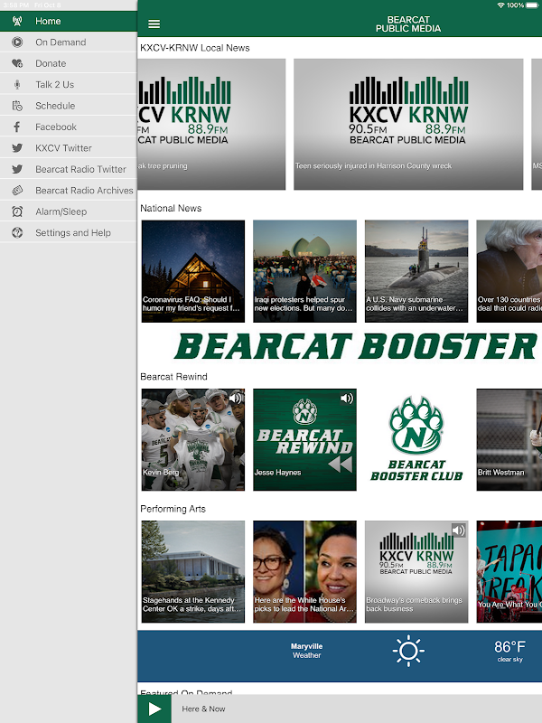
Task: Open Settings and Help menu item
Action: pos(69,232)
